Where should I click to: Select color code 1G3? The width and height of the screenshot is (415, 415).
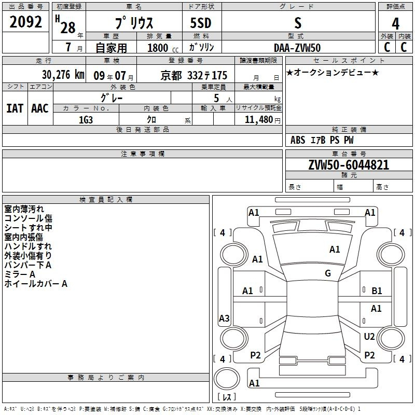[86, 119]
